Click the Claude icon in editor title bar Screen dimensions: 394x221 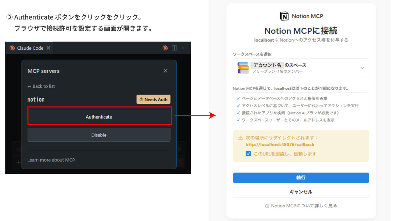coord(165,48)
